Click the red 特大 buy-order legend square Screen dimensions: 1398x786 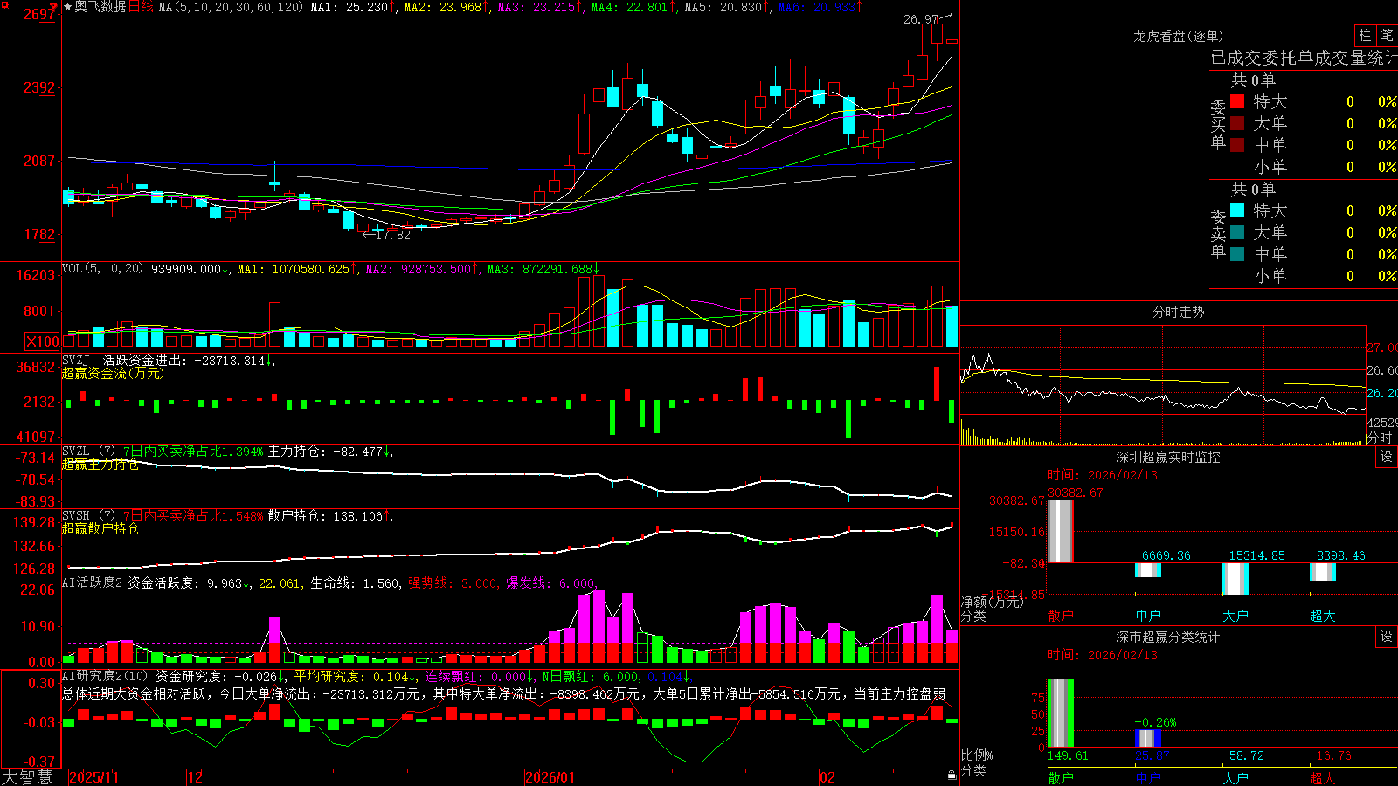click(1237, 101)
